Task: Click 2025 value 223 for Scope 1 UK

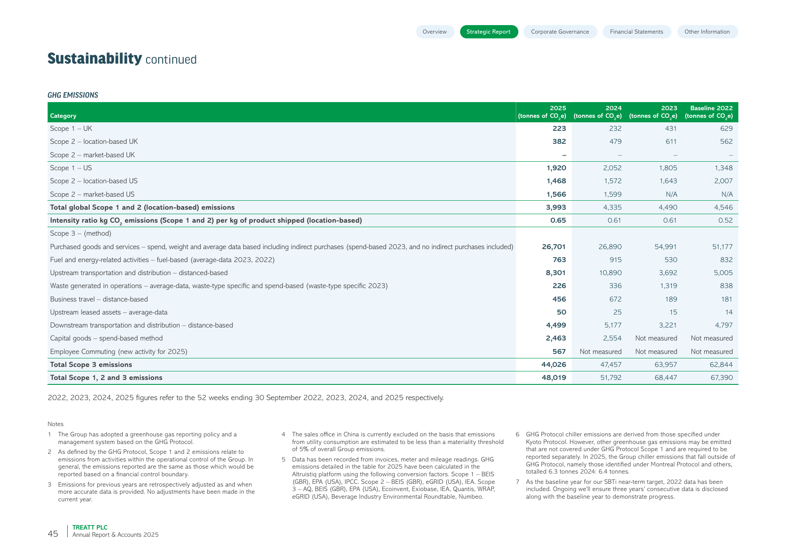Action: tap(559, 129)
